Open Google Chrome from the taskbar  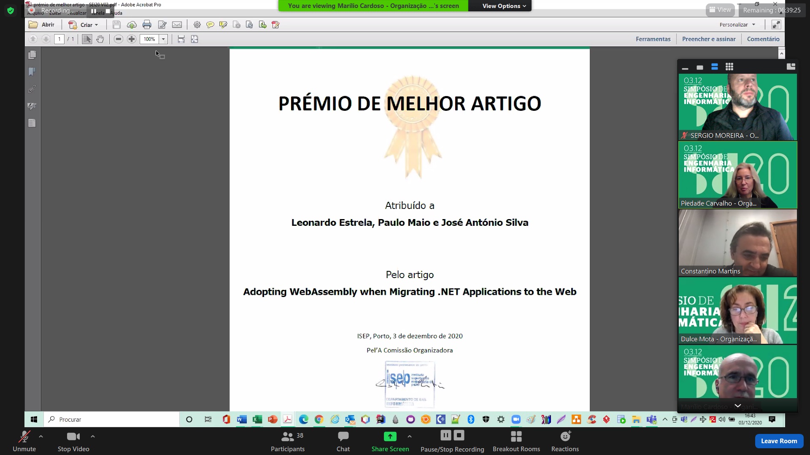coord(319,420)
